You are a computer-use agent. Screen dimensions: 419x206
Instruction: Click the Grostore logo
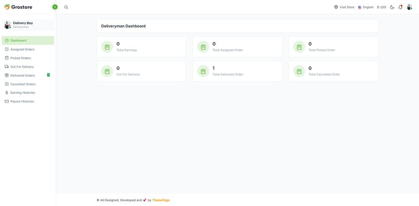click(x=18, y=7)
